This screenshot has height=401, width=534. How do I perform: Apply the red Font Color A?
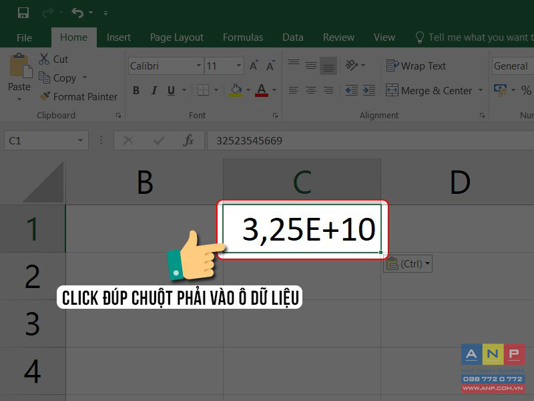click(262, 90)
